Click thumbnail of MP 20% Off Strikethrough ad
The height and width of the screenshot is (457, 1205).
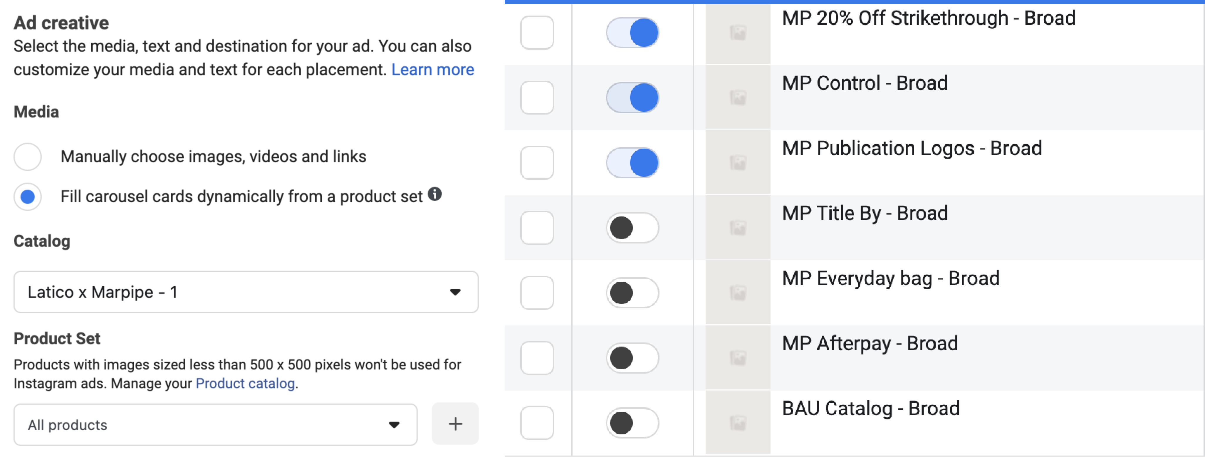[738, 33]
